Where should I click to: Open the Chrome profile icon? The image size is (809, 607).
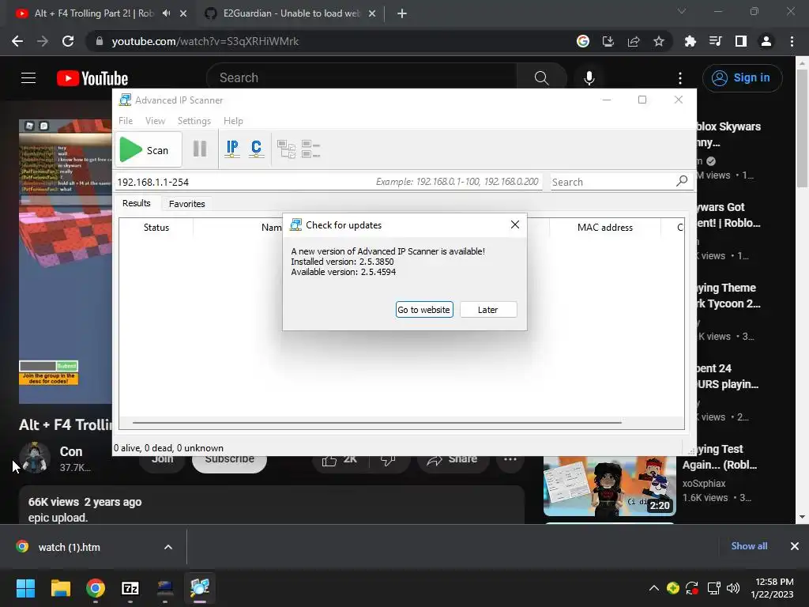(766, 41)
